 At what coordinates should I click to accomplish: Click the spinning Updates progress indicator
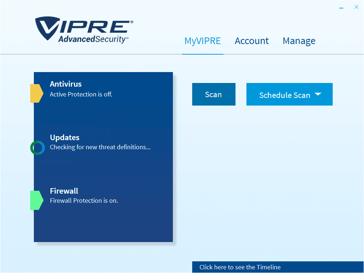(x=37, y=148)
